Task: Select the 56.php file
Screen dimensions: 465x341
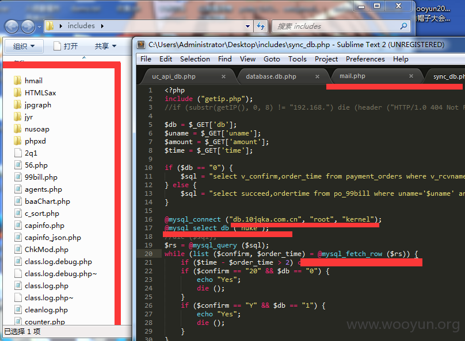Action: 31,165
